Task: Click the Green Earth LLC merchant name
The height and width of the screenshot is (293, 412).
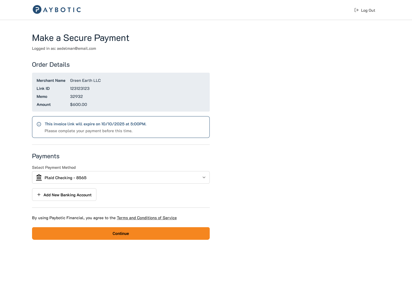Action: [x=85, y=80]
